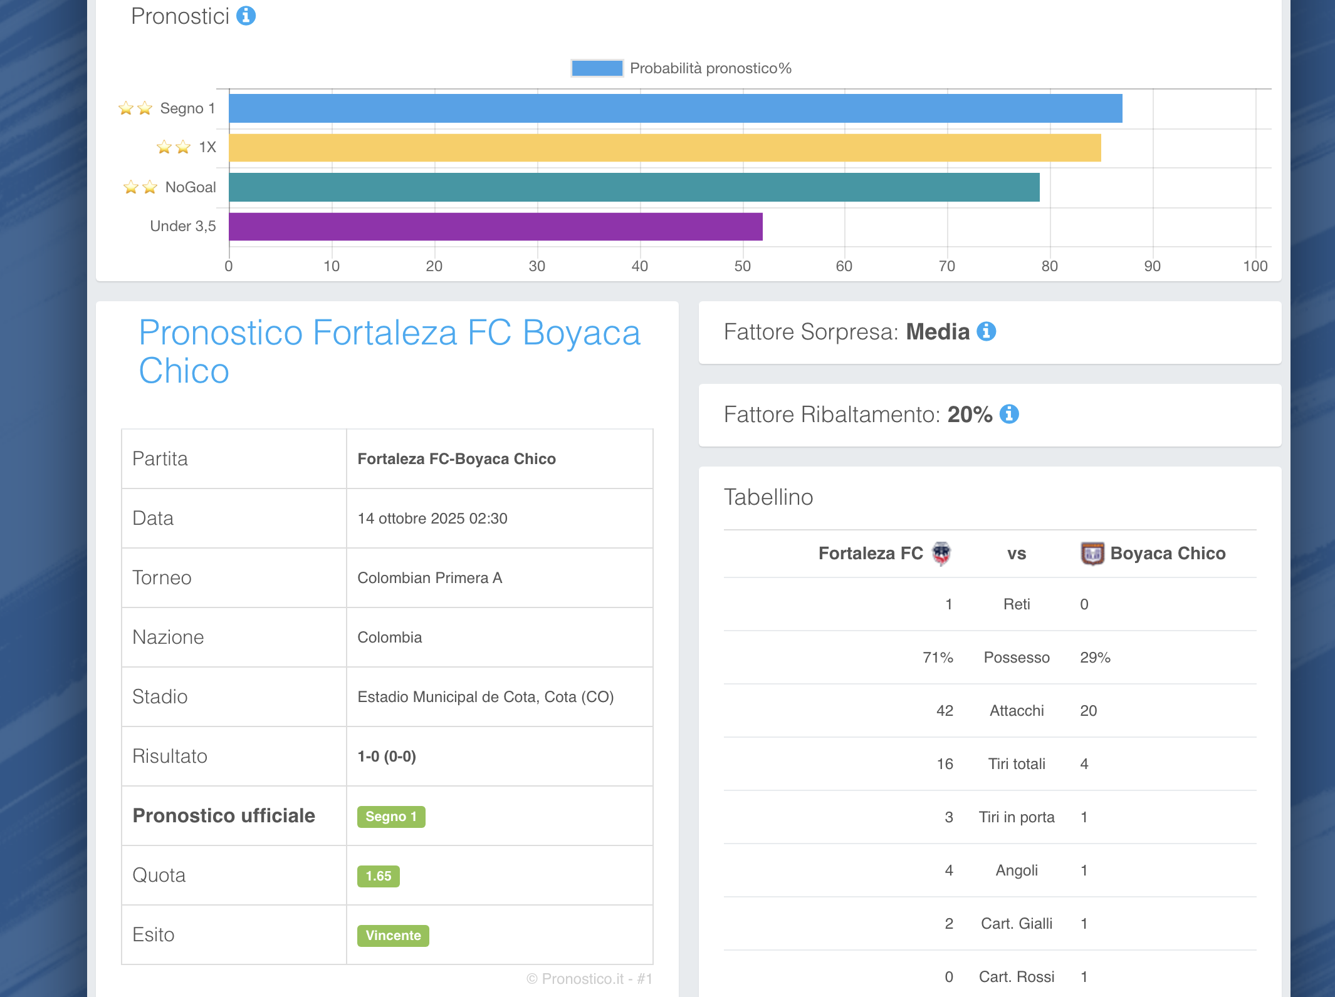Click info icon beside Fattore Ribaltamento 20%

[1009, 414]
